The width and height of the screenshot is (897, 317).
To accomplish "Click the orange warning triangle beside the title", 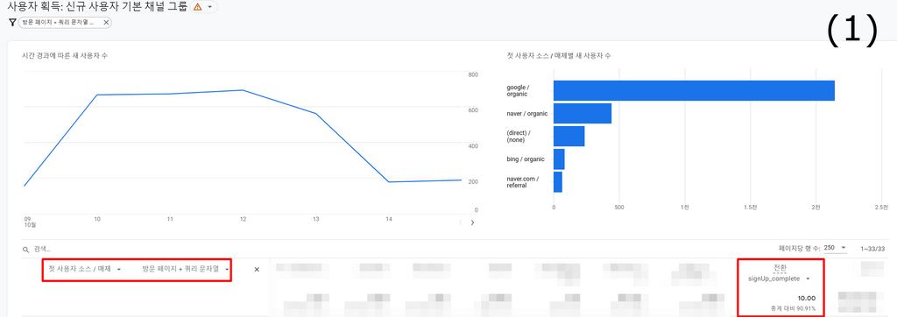I will click(x=197, y=7).
